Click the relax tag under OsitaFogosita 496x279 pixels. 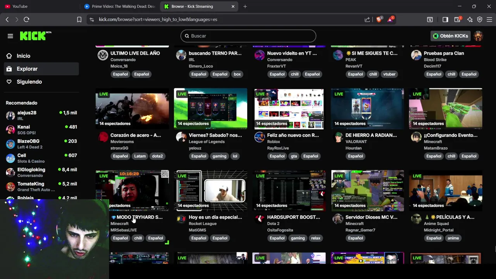(316, 238)
